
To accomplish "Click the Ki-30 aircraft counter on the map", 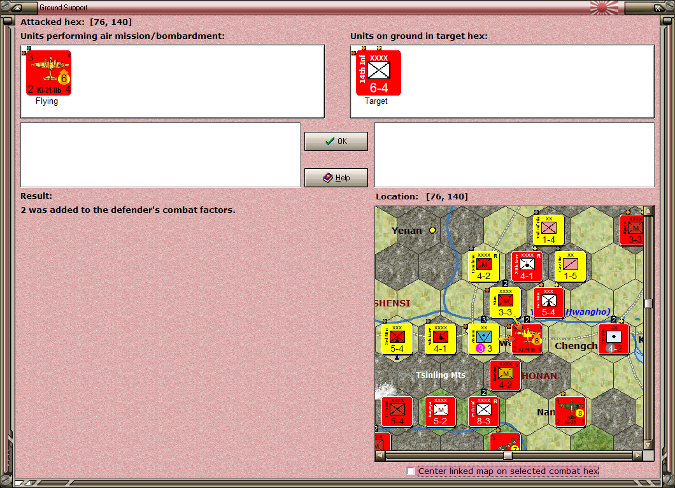I will click(571, 412).
